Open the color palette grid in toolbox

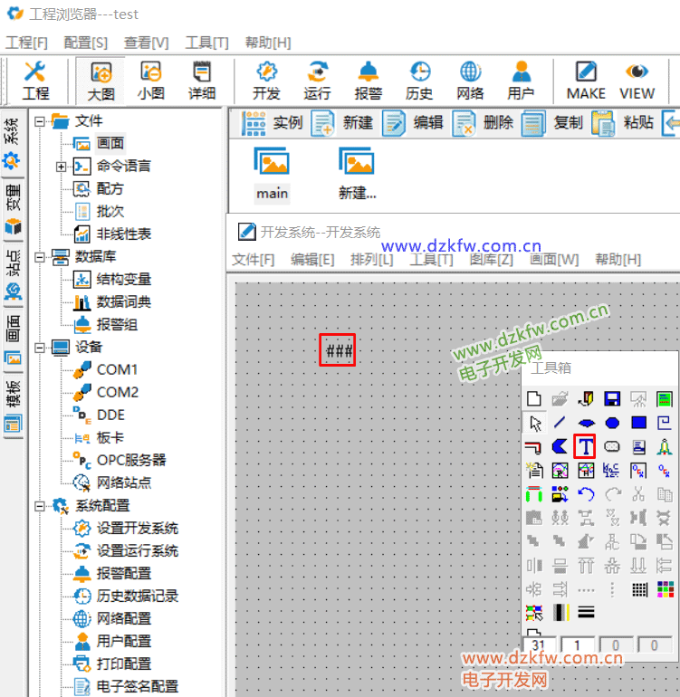point(665,588)
